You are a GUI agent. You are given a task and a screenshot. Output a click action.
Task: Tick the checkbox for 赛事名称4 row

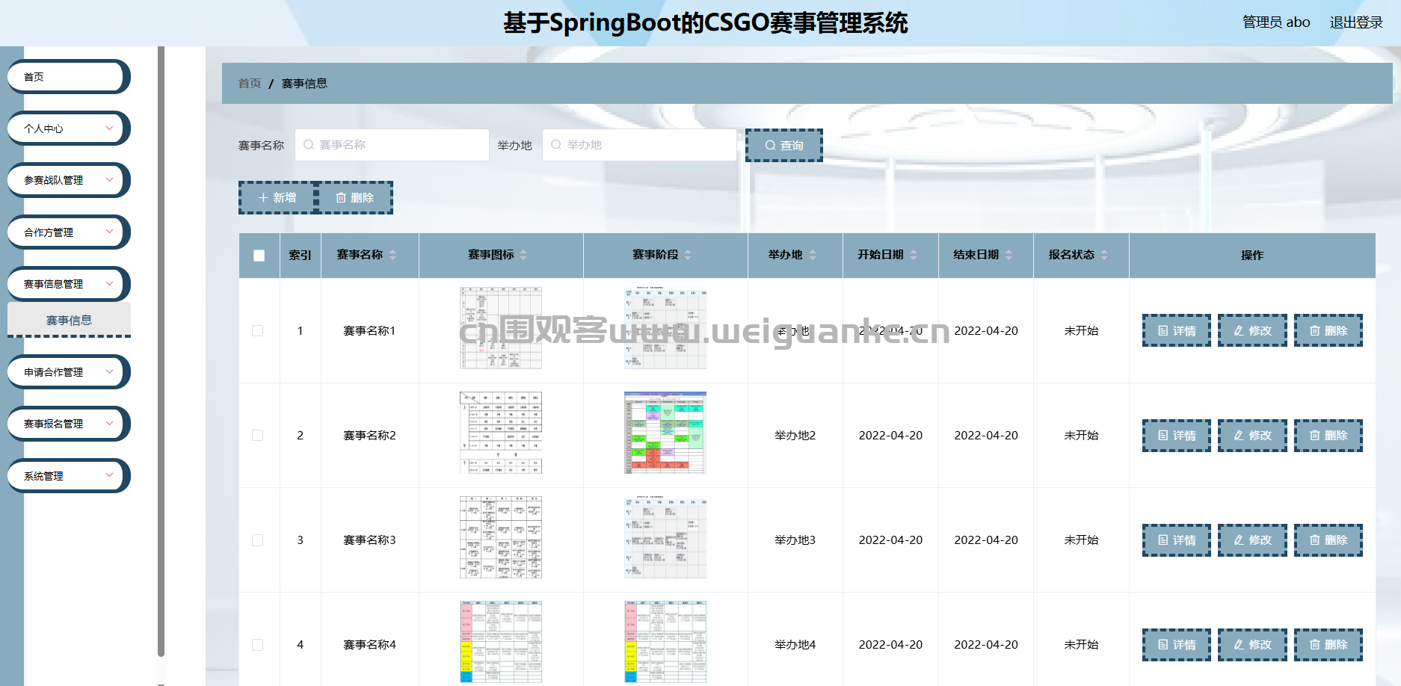tap(257, 644)
